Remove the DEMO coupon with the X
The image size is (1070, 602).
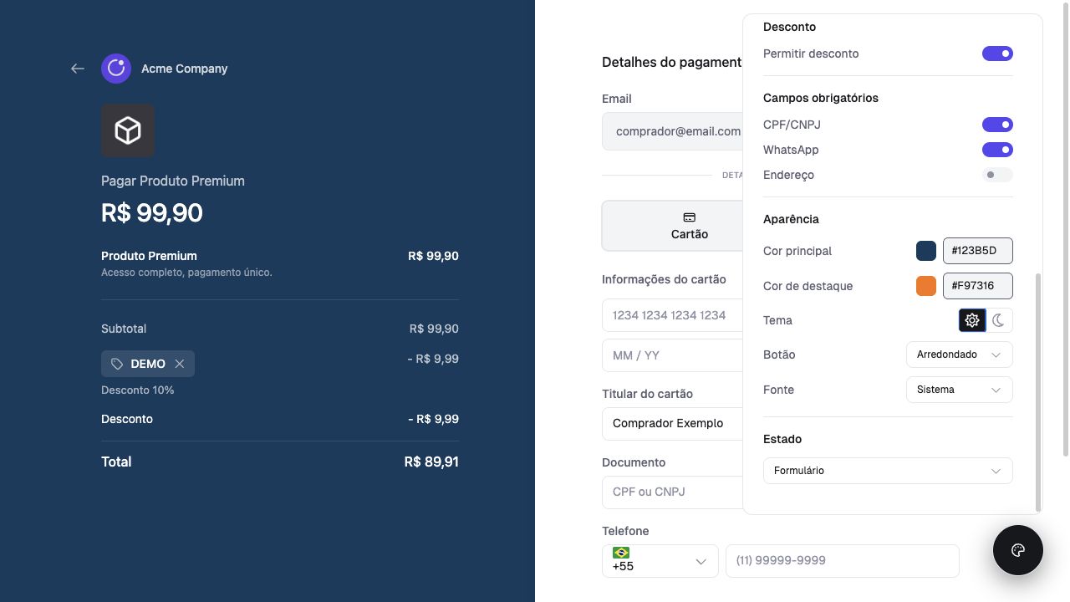point(179,364)
